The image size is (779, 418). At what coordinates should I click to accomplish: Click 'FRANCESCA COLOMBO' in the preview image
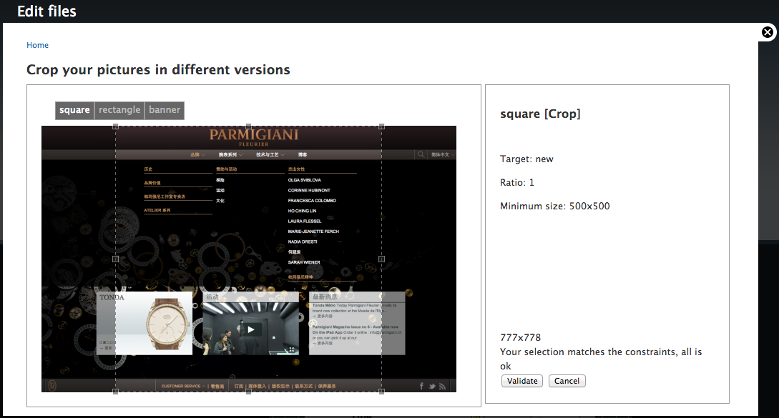(x=312, y=201)
